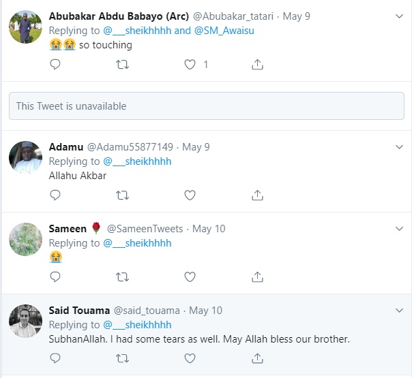Open Sameen's display name profile link
Screen dimensions: 412x378
pos(67,229)
